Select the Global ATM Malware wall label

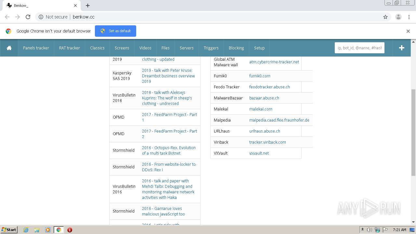(x=226, y=62)
